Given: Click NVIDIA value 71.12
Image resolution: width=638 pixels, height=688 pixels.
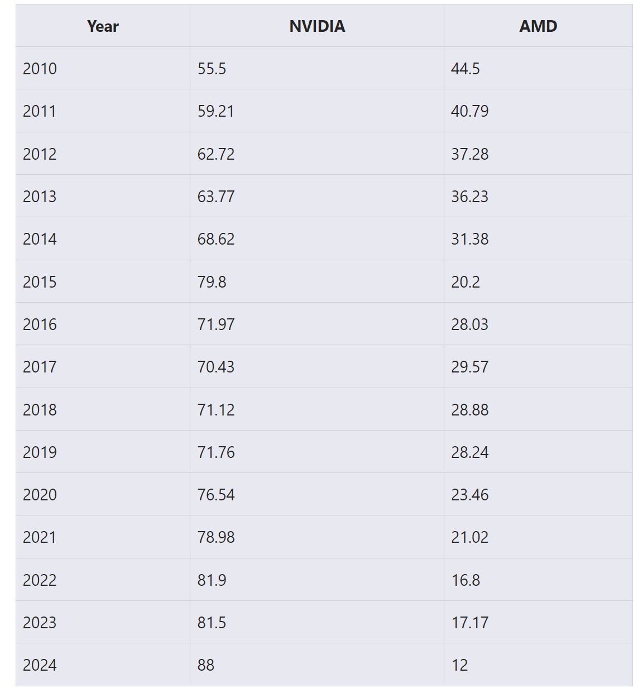Looking at the screenshot, I should (x=216, y=410).
